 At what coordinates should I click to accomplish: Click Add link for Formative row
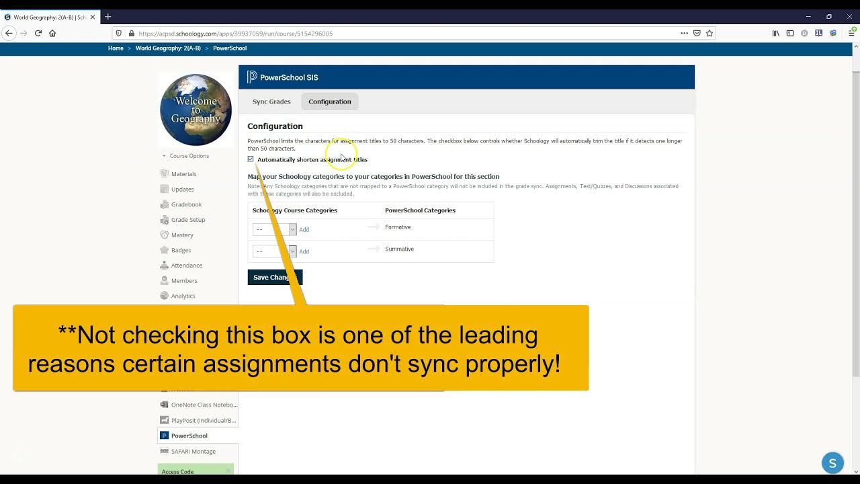coord(304,230)
